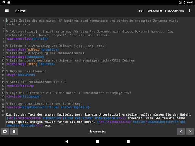Click the clock showing 10:40
The width and height of the screenshot is (195, 146).
coord(190,2)
